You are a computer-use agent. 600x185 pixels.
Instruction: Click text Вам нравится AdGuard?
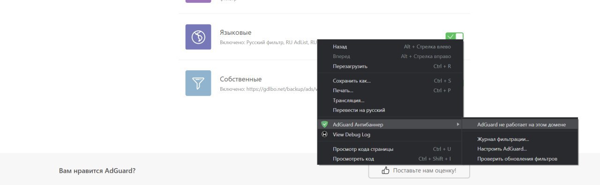tap(97, 170)
